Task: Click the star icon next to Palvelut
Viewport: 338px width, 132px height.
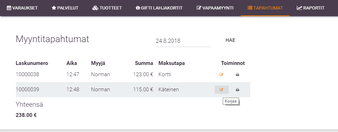Action: [x=54, y=8]
